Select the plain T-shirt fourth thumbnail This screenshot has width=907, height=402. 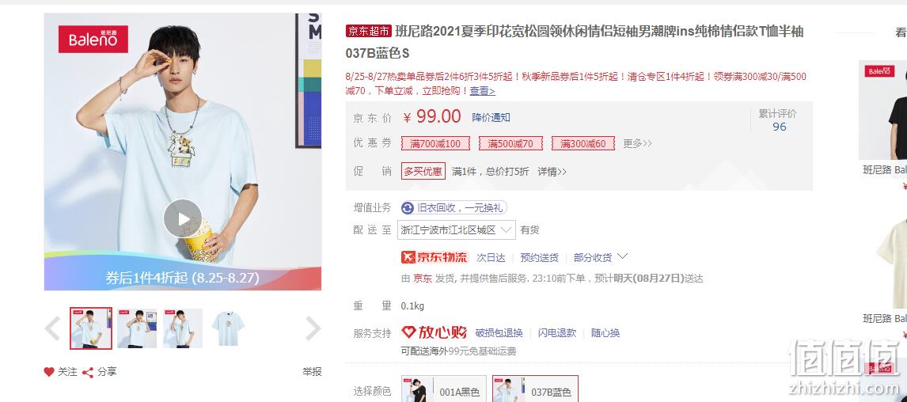(228, 328)
